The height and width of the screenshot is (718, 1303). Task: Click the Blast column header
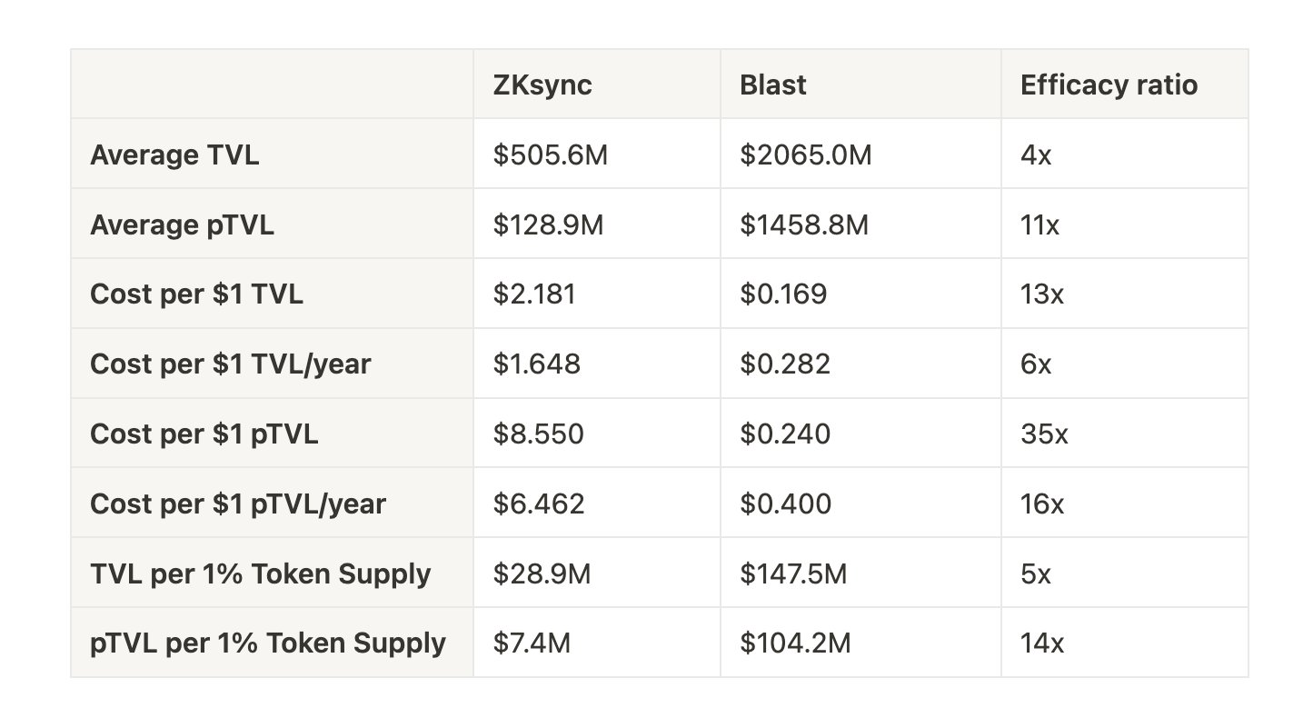[773, 85]
